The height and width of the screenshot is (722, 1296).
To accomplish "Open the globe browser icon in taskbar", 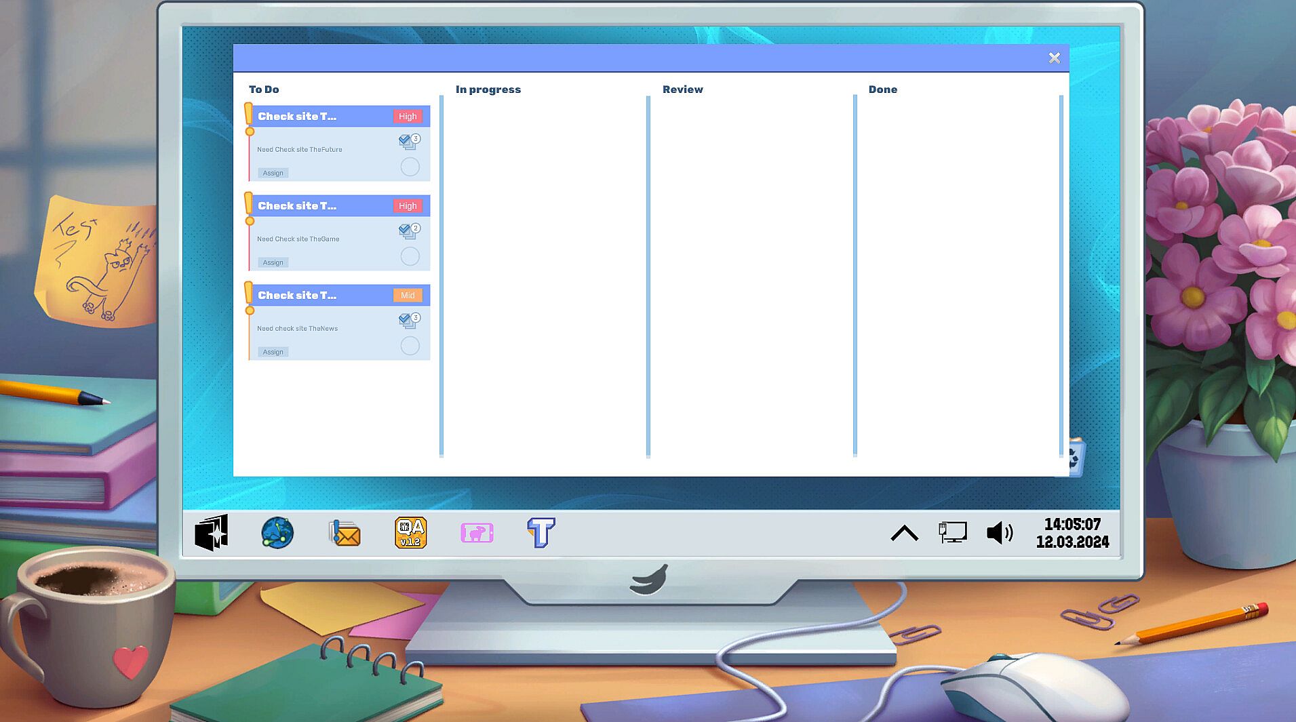I will click(277, 533).
